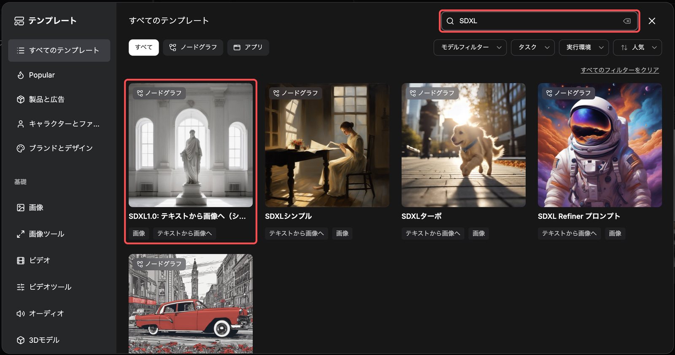Open SDXL Refiner astronaut thumbnail
This screenshot has width=675, height=355.
[600, 145]
